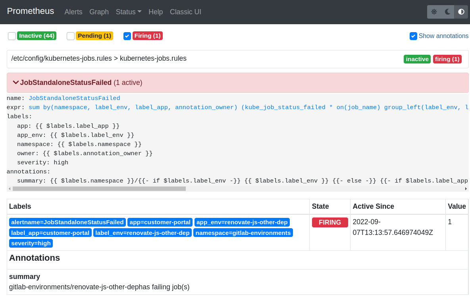This screenshot has width=470, height=302.
Task: Uncheck the Firing (1) filter checkbox
Action: [127, 36]
